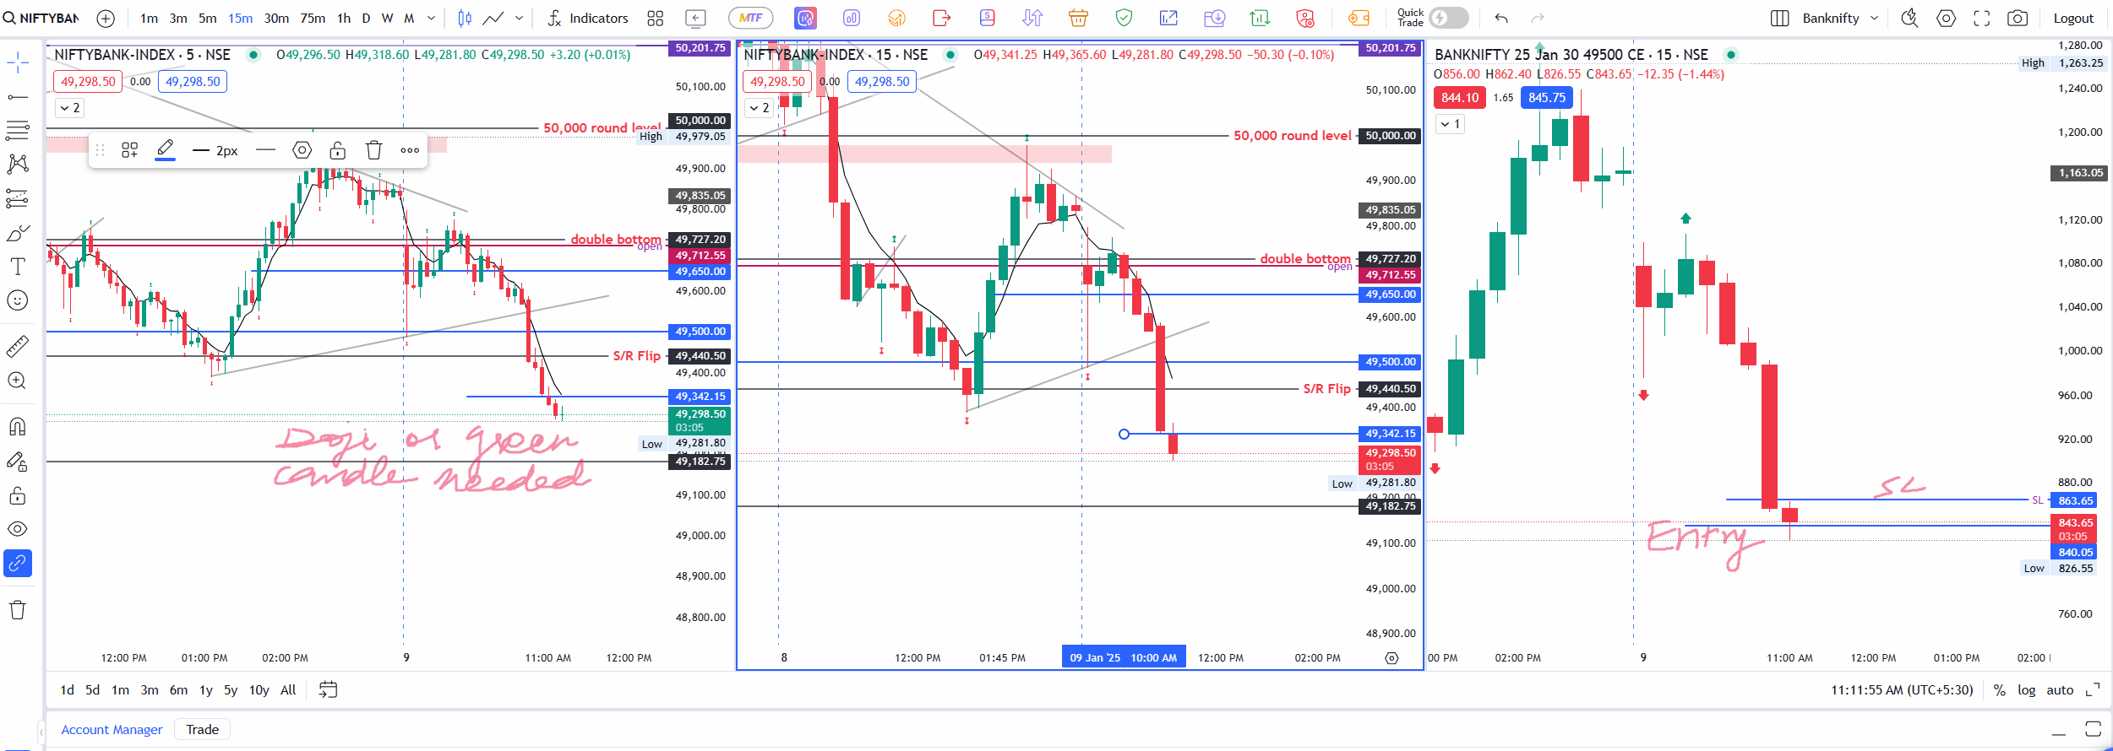Image resolution: width=2113 pixels, height=751 pixels.
Task: Open the chart style dropdown arrow
Action: pos(519,19)
